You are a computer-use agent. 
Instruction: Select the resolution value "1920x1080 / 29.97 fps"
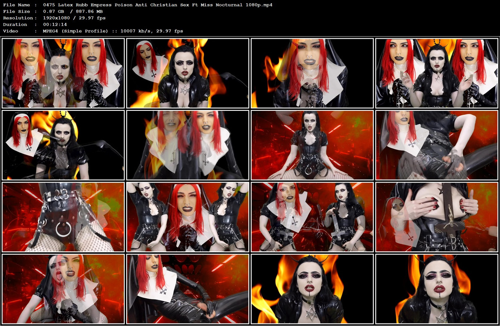[x=74, y=18]
